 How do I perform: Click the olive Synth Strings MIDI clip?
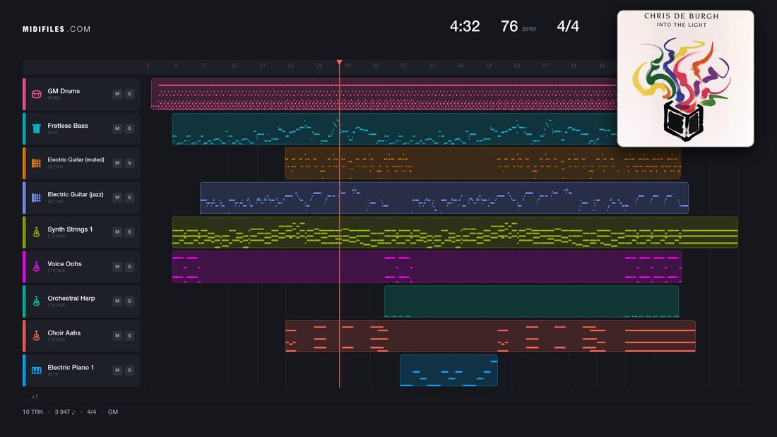455,232
